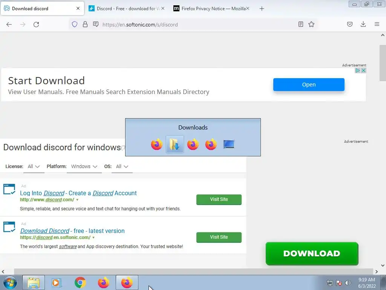386x290 pixels.
Task: Expand arrow next to discord.com ad URL
Action: [77, 200]
